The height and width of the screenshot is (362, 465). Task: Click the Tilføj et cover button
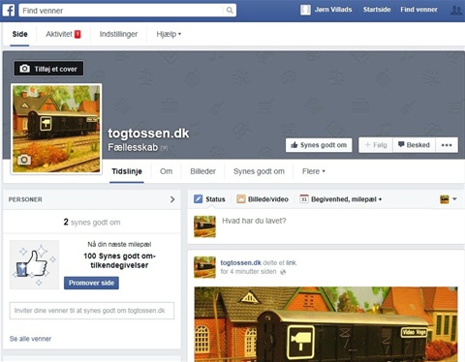coord(48,69)
